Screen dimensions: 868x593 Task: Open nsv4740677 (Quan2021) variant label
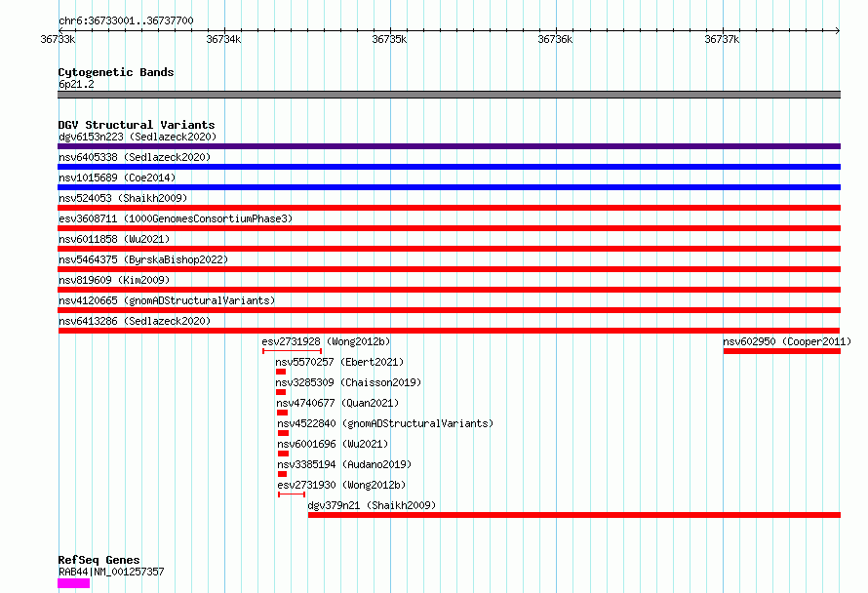pyautogui.click(x=337, y=403)
